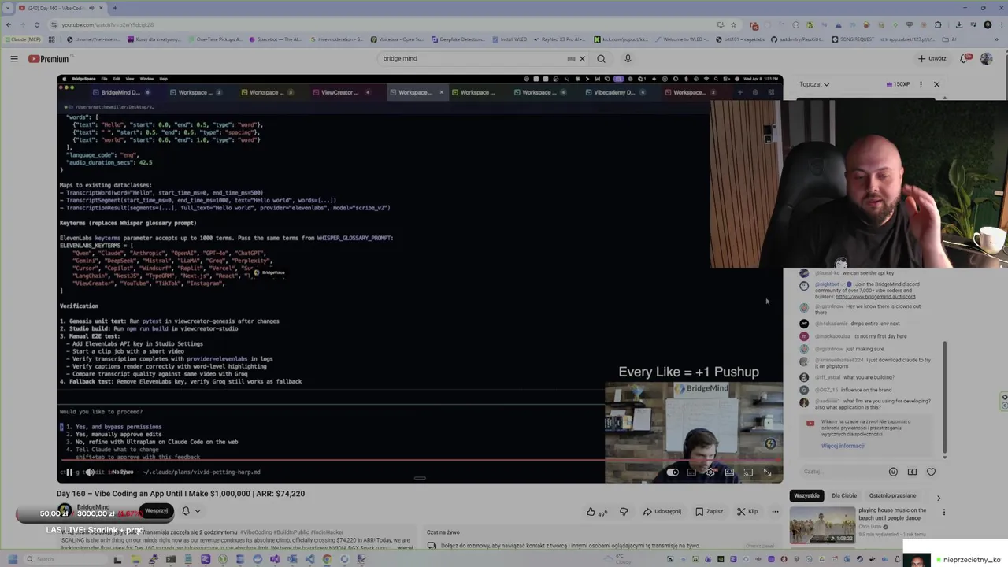This screenshot has height=567, width=1008.
Task: Open Chrome from the Windows taskbar
Action: pos(327,560)
